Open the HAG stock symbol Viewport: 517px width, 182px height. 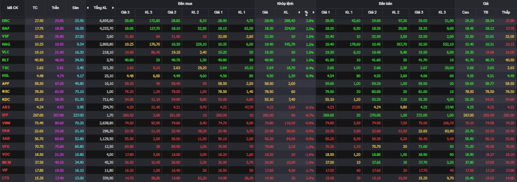click(6, 44)
